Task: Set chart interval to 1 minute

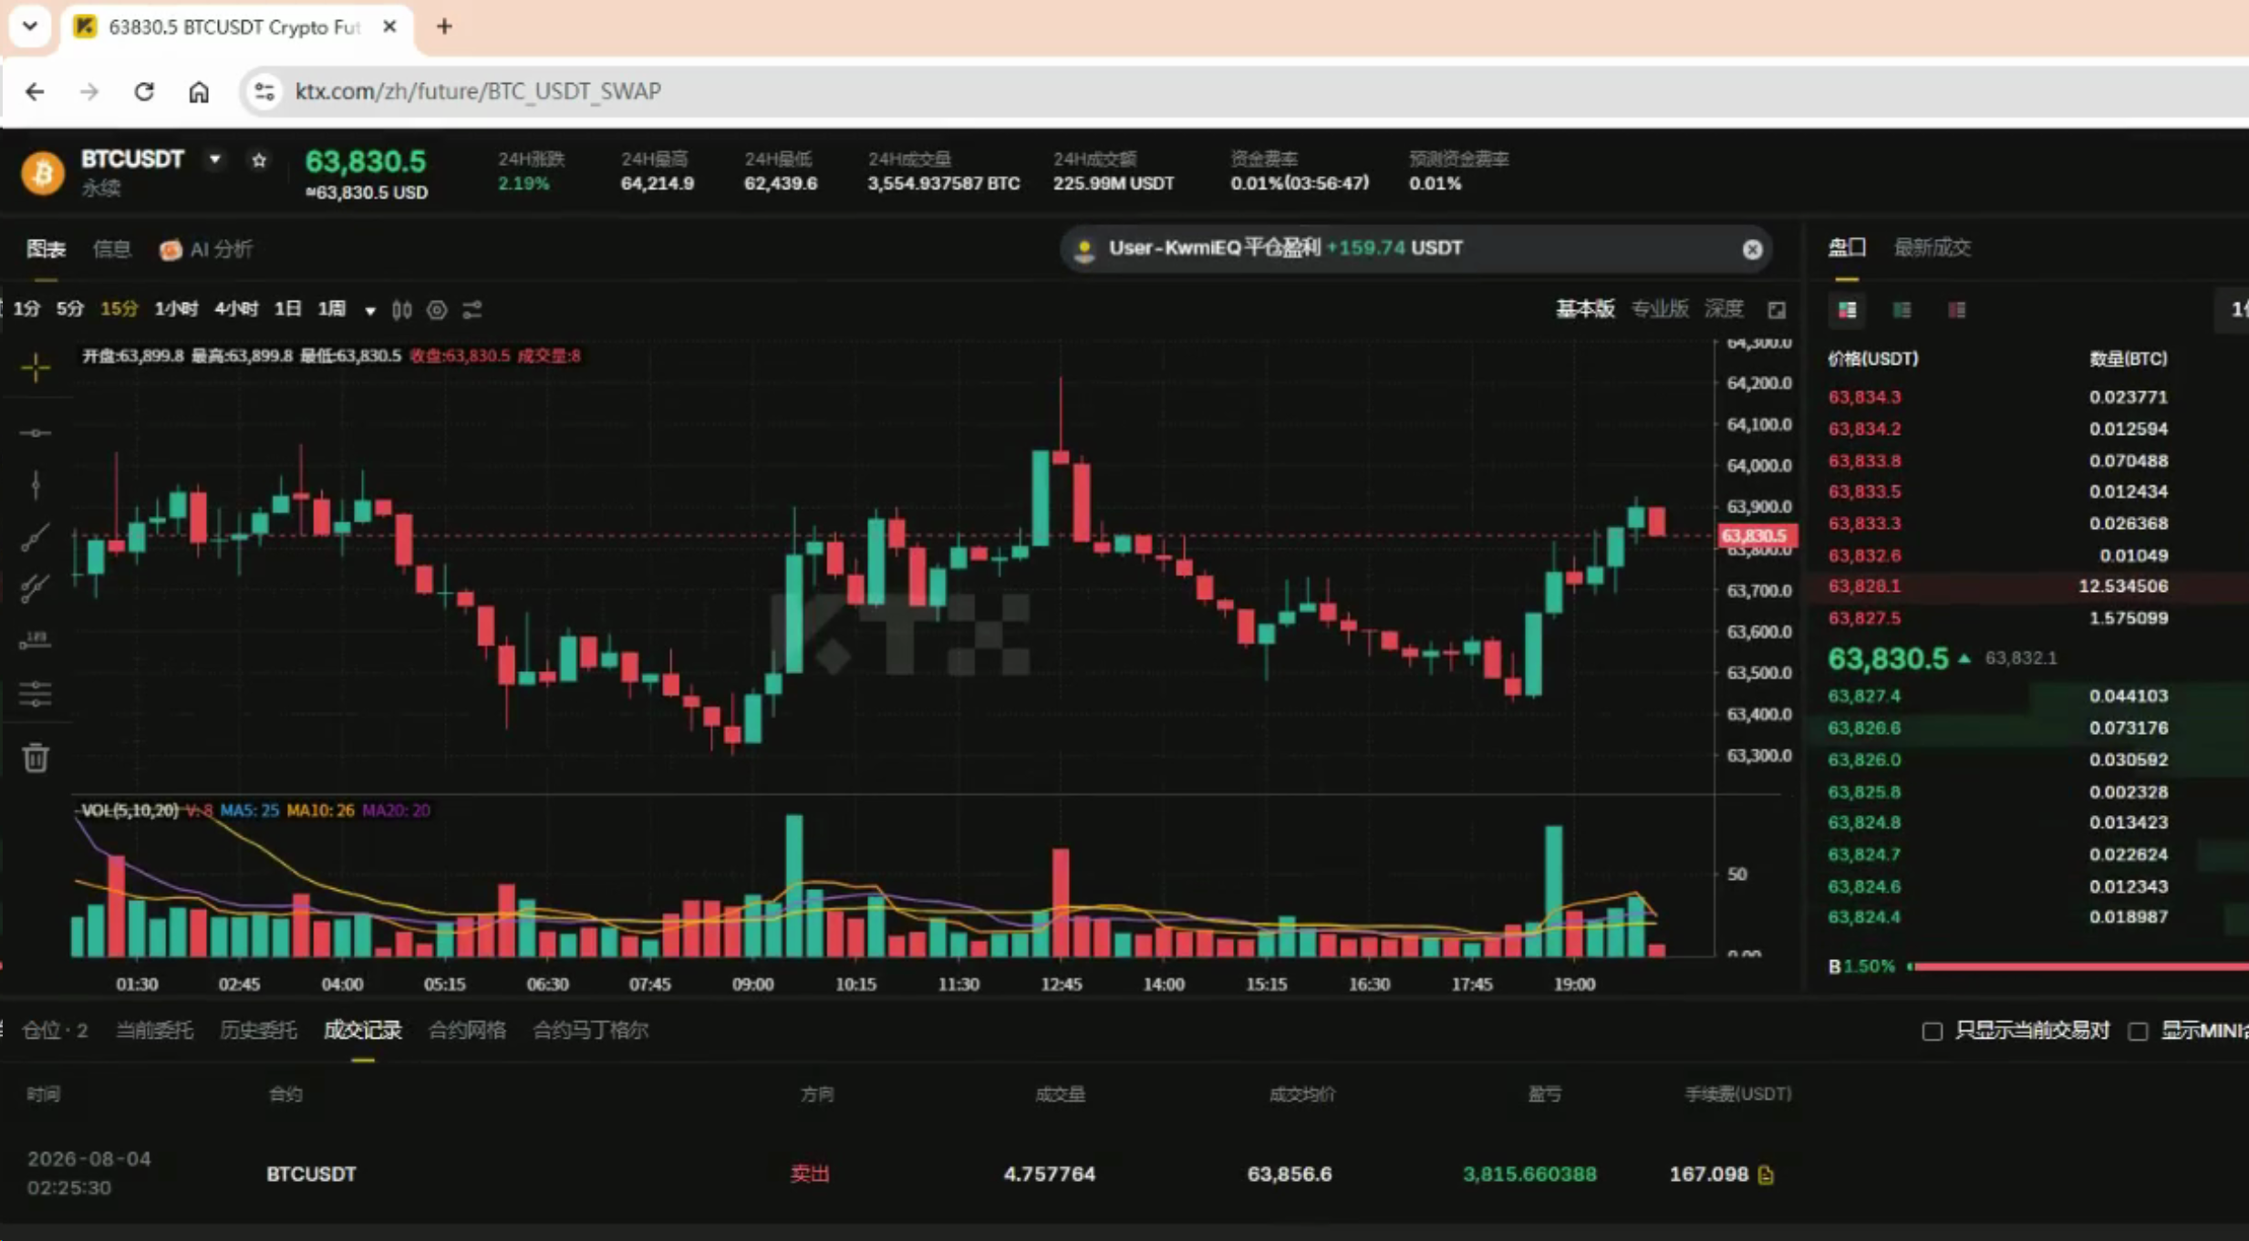Action: (x=26, y=309)
